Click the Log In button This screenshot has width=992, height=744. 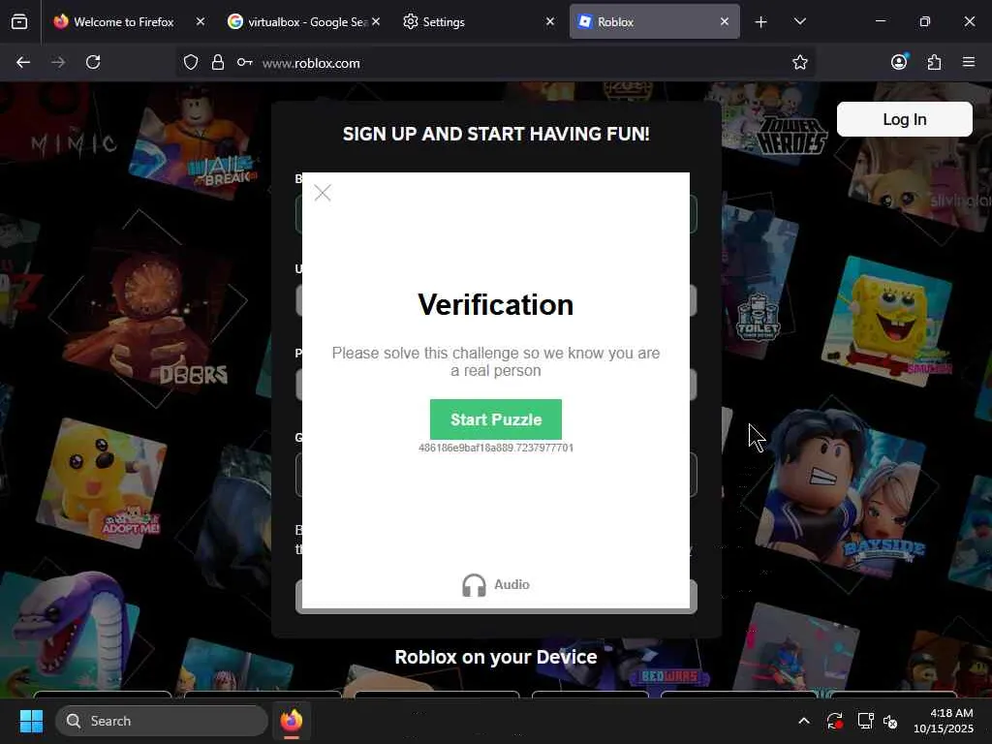pos(904,119)
